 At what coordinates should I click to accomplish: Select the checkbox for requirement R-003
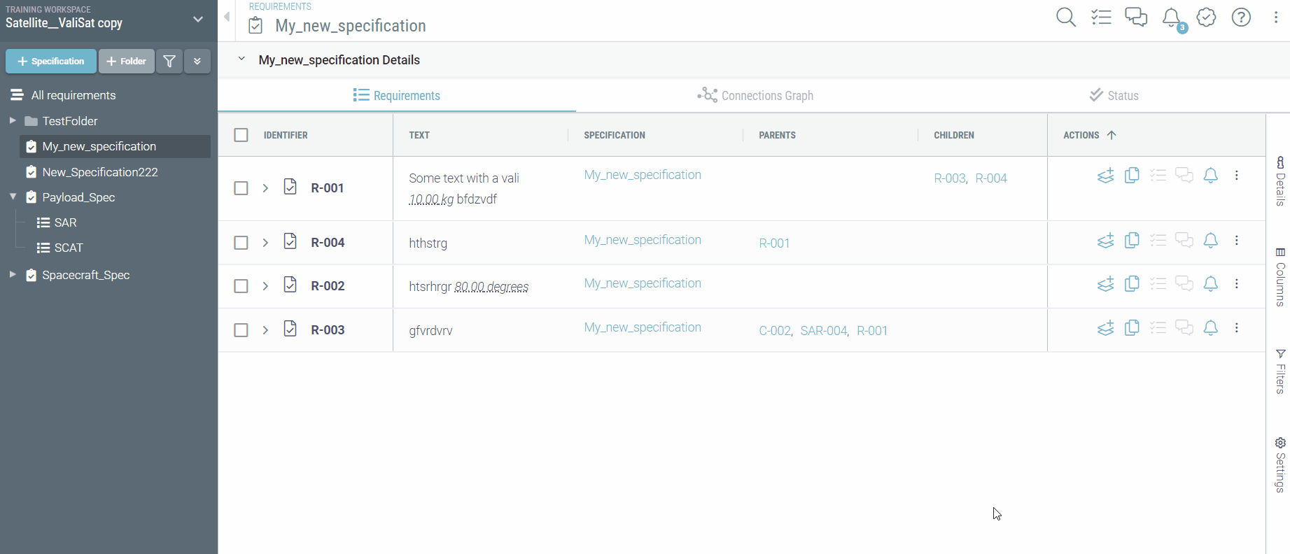pyautogui.click(x=241, y=330)
